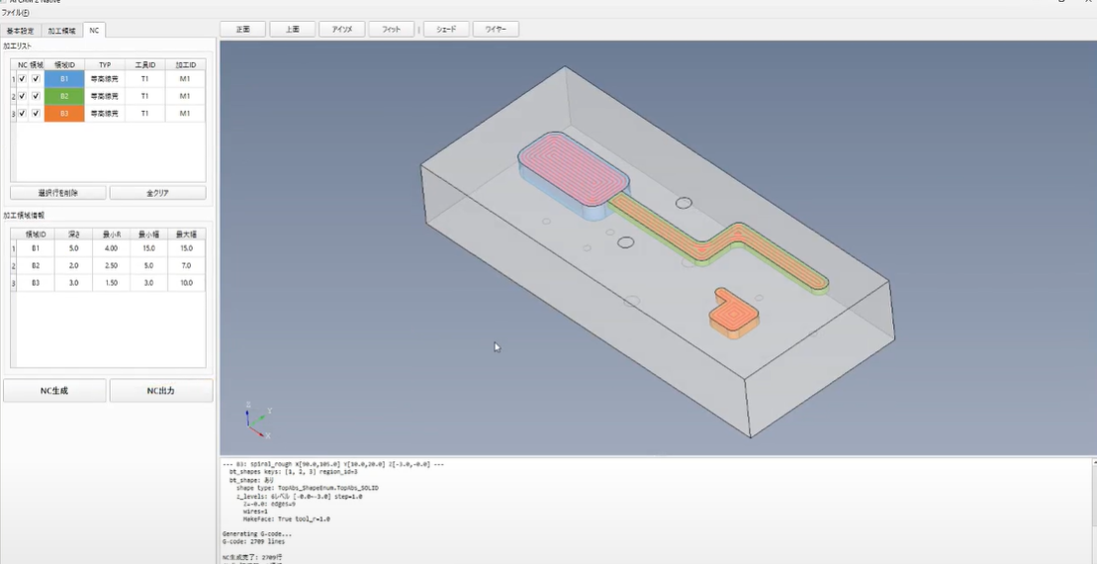The width and height of the screenshot is (1097, 564).
Task: Select the 等高線荒 cell in row B3
Action: click(x=105, y=114)
